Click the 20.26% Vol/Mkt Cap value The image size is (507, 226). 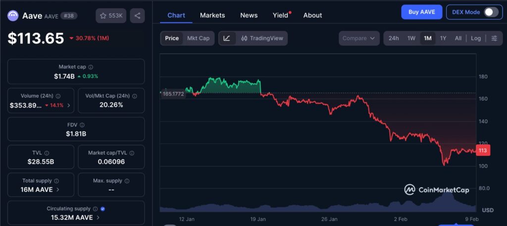point(111,105)
